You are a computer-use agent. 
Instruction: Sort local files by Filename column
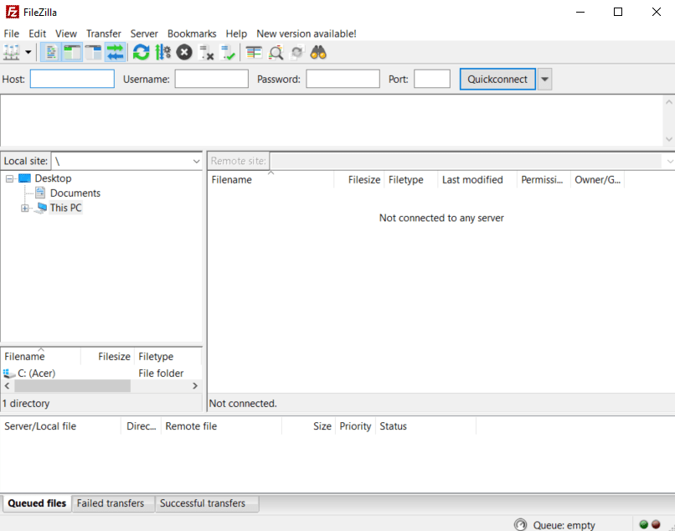(40, 356)
